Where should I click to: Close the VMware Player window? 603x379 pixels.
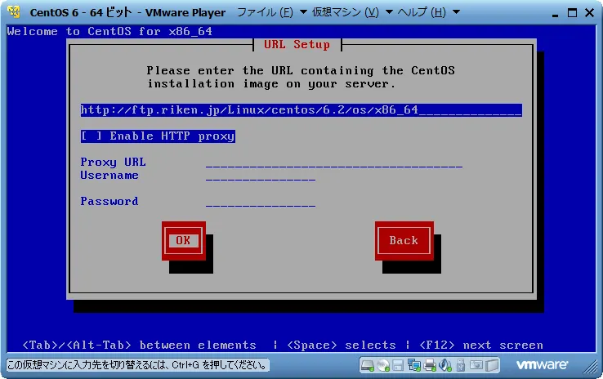coord(589,13)
